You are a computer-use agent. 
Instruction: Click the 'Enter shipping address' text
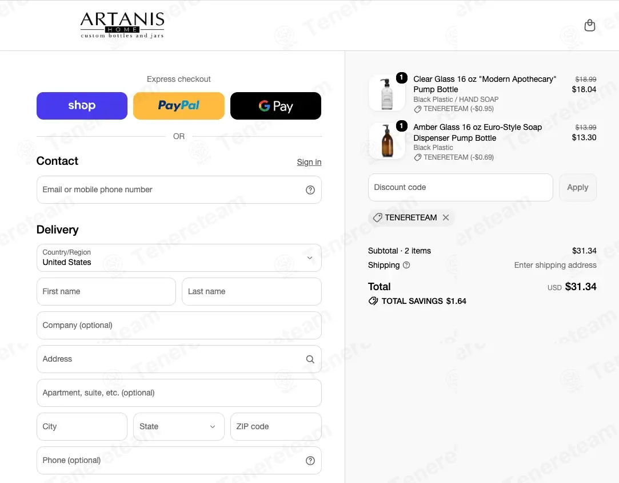coord(555,265)
